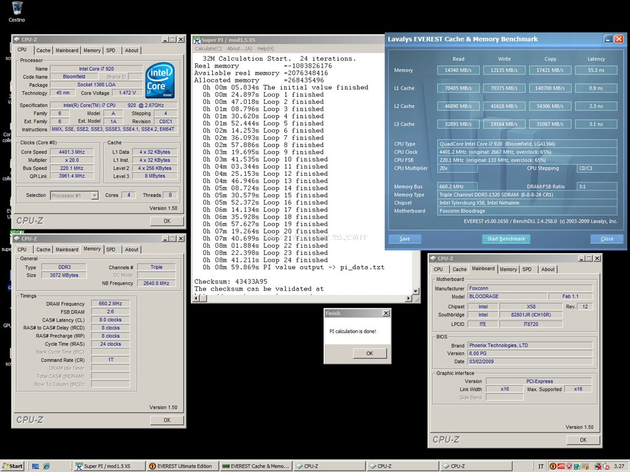Click the Code Name field Bloomfield
This screenshot has width=630, height=472.
[74, 77]
